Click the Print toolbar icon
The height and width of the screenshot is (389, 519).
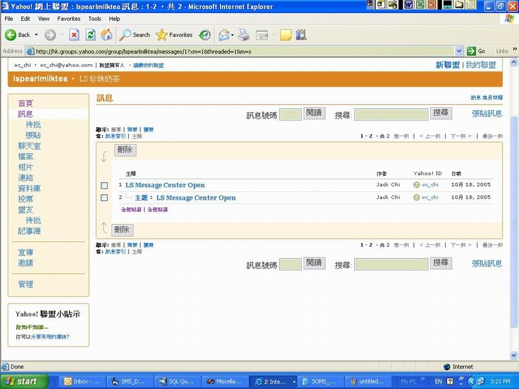tap(244, 35)
